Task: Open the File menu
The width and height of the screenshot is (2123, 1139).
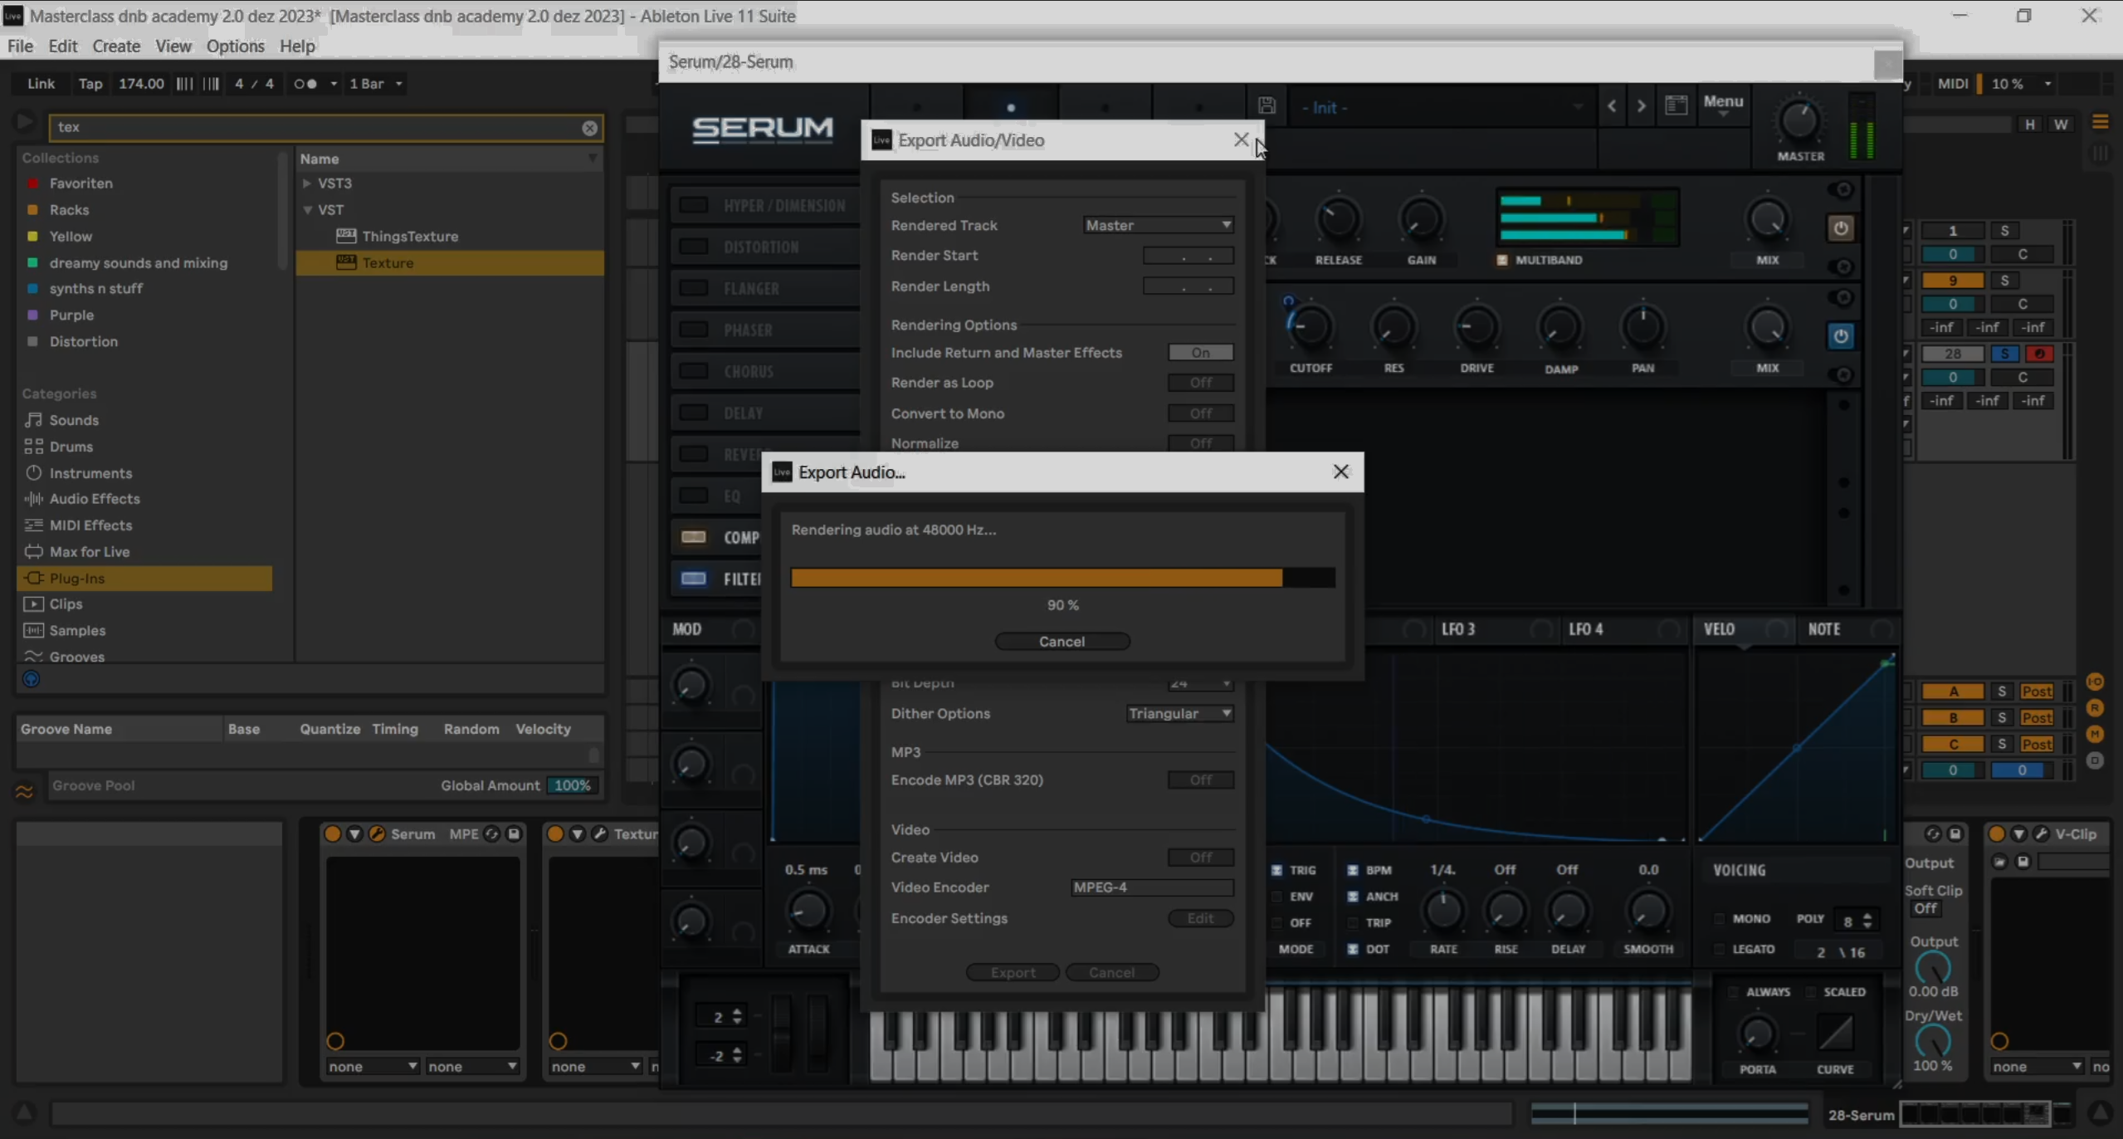Action: tap(20, 46)
